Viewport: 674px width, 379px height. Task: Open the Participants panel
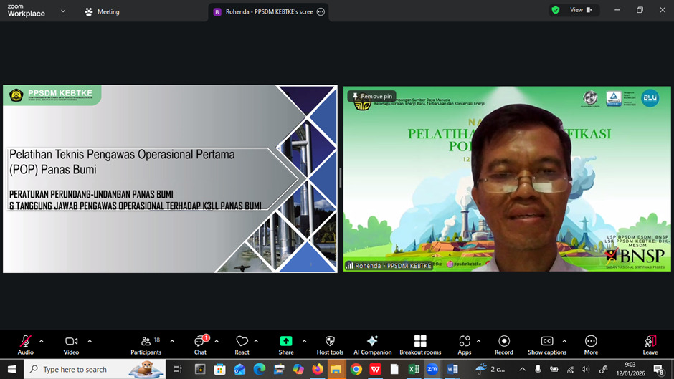(x=146, y=342)
